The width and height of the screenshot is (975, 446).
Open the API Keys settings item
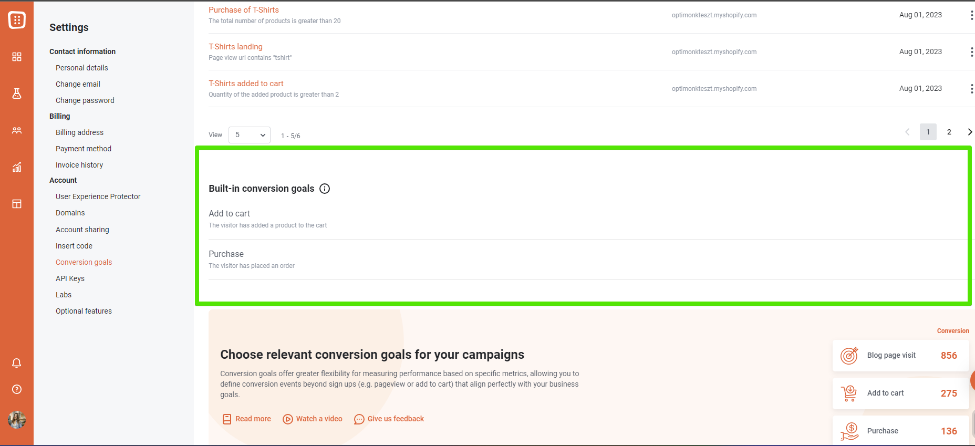(70, 278)
